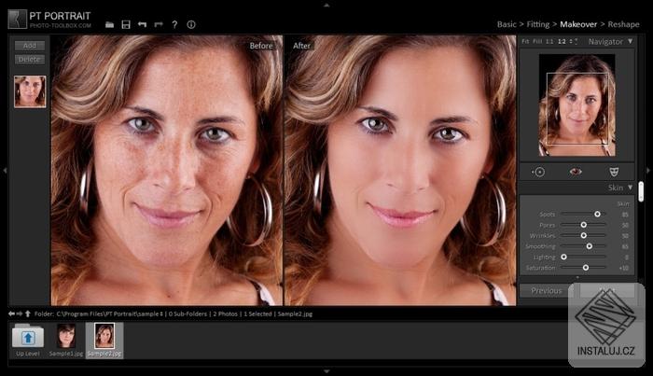Switch to the Reshape step
This screenshot has width=653, height=376.
623,24
